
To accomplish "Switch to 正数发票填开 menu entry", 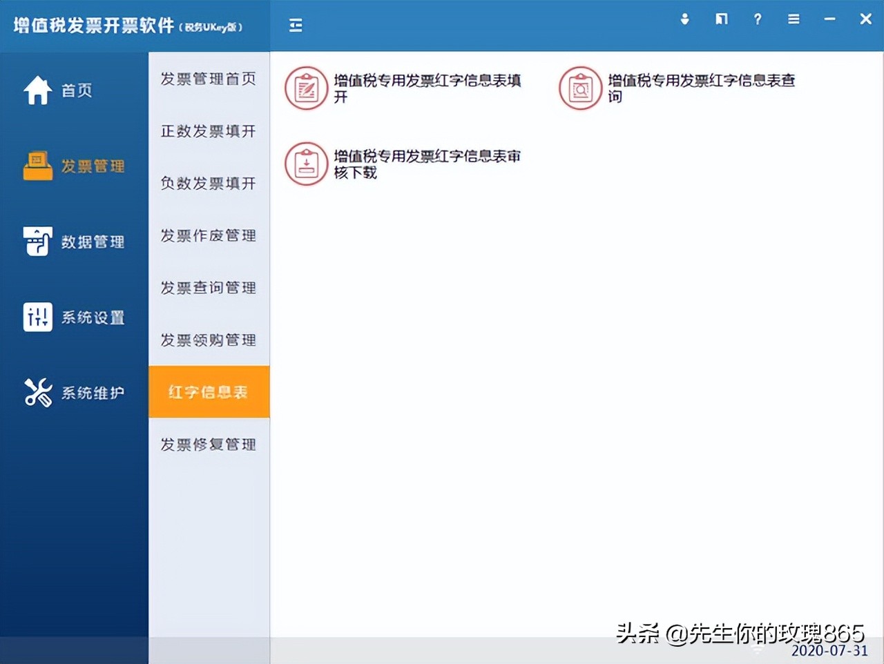I will click(209, 131).
